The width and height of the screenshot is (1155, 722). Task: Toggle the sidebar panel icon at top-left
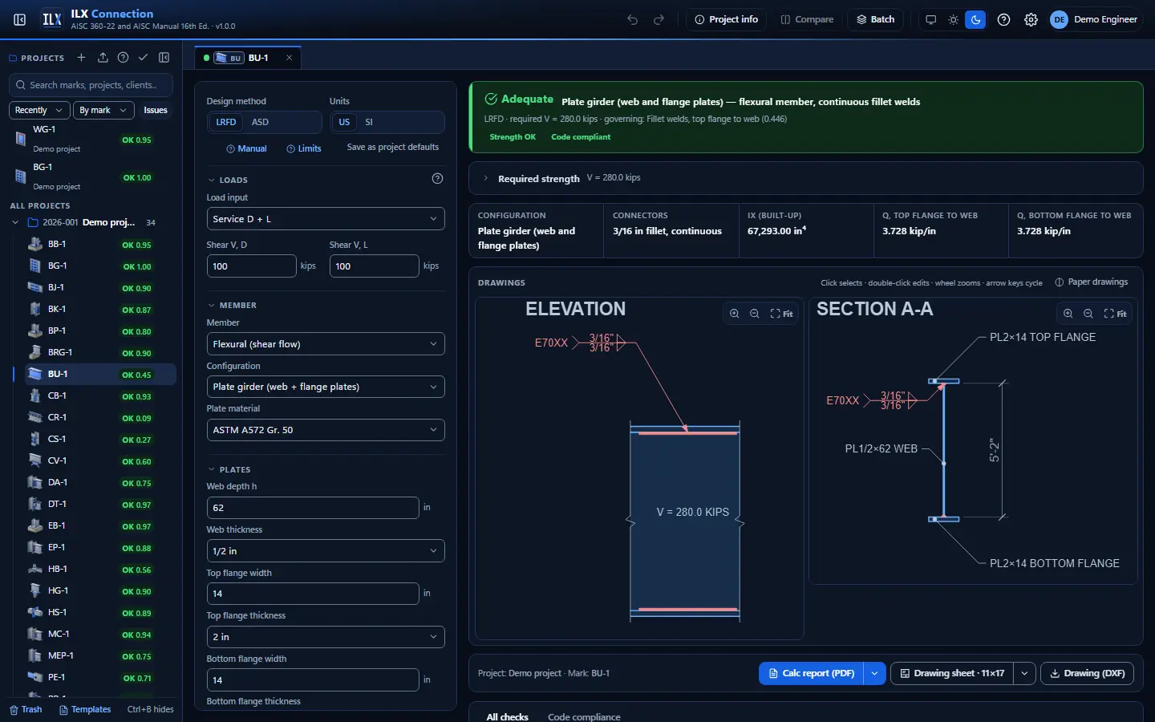click(x=20, y=19)
